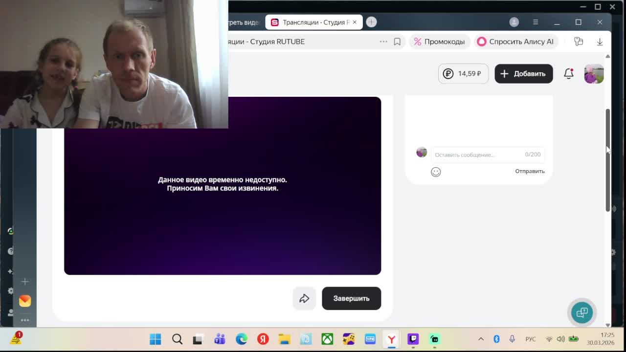
Task: Launch Microsoft Teams from the taskbar
Action: [220, 339]
